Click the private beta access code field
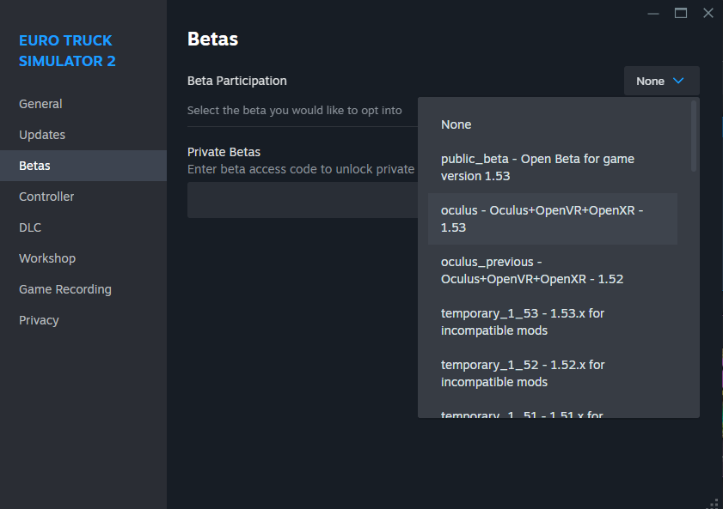 point(302,200)
